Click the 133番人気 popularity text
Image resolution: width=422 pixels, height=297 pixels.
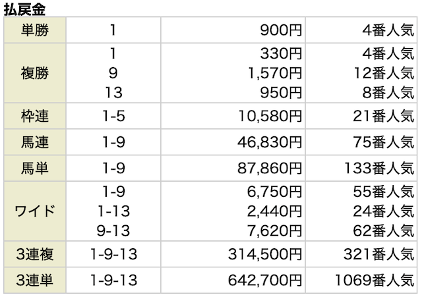click(380, 167)
